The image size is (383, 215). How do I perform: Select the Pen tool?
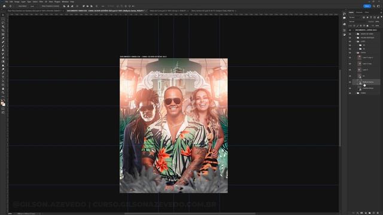click(3, 73)
